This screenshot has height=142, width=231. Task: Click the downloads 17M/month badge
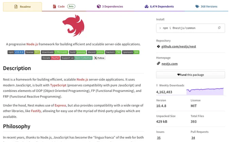[54, 52]
